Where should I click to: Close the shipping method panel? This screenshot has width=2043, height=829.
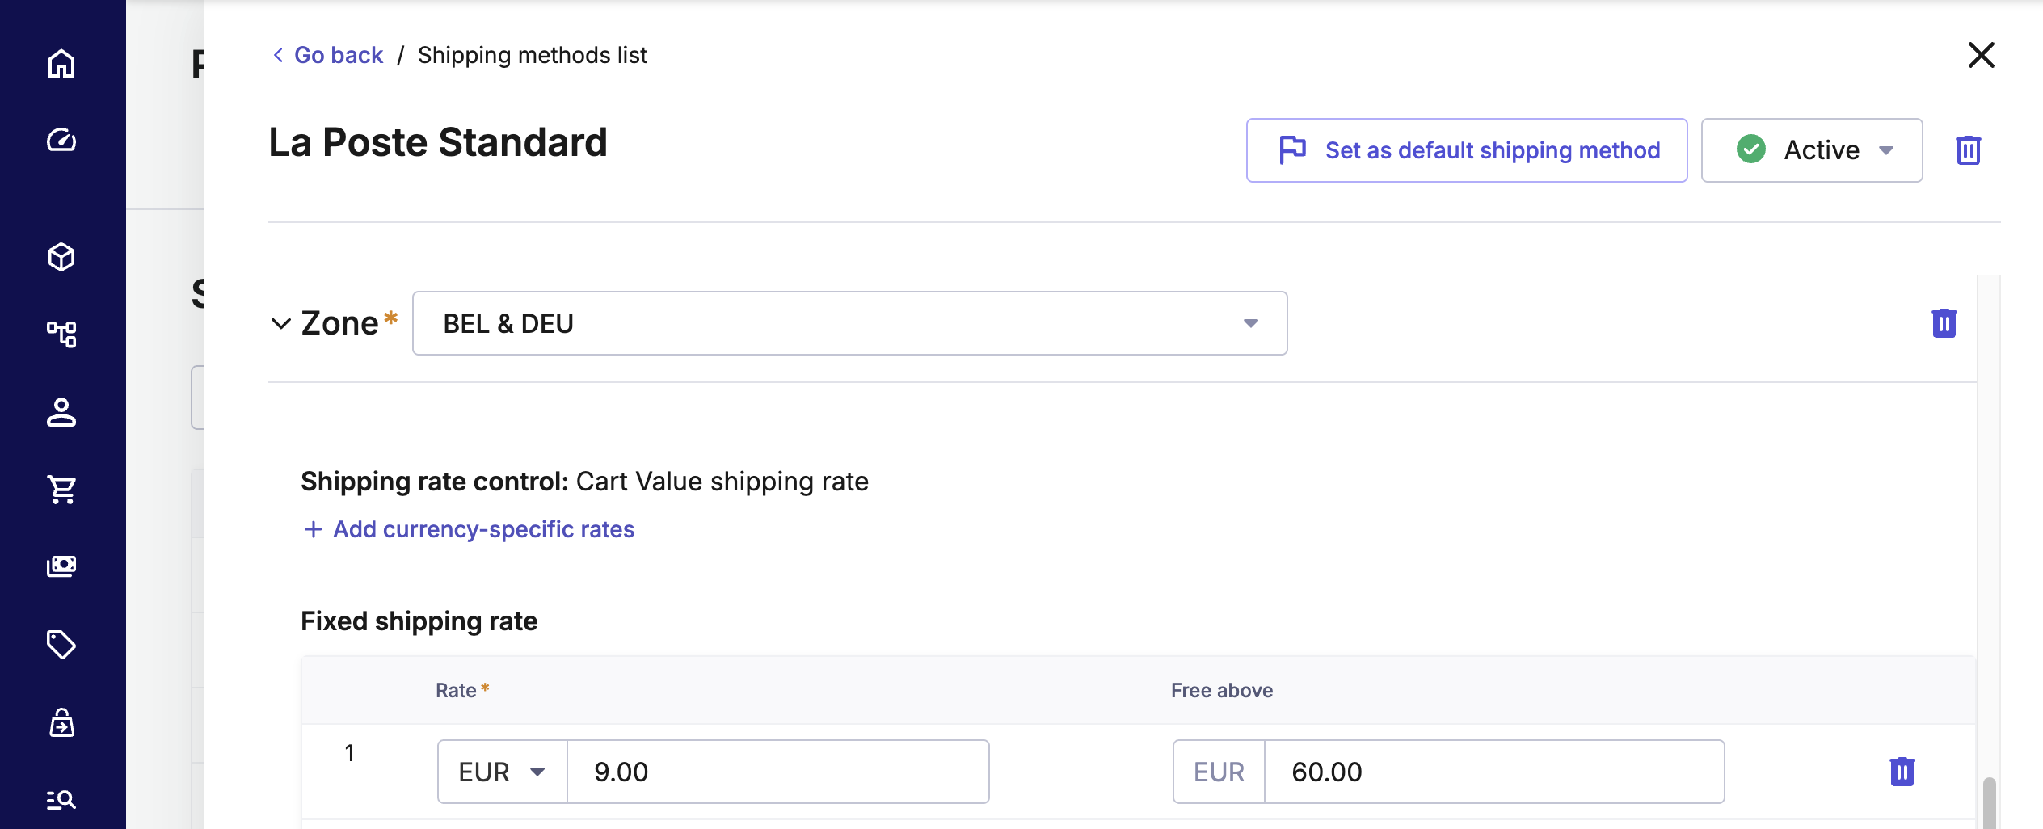coord(1981,55)
